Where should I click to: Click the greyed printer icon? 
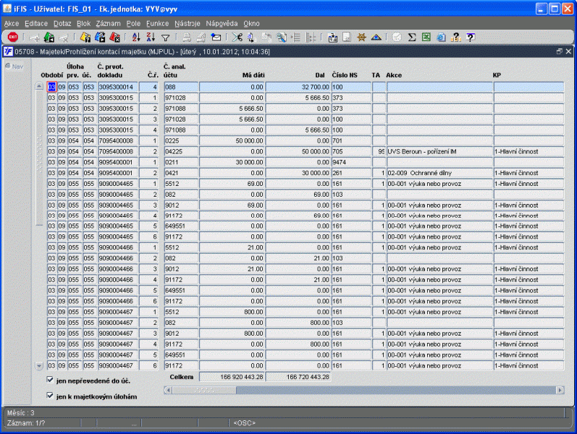point(187,37)
